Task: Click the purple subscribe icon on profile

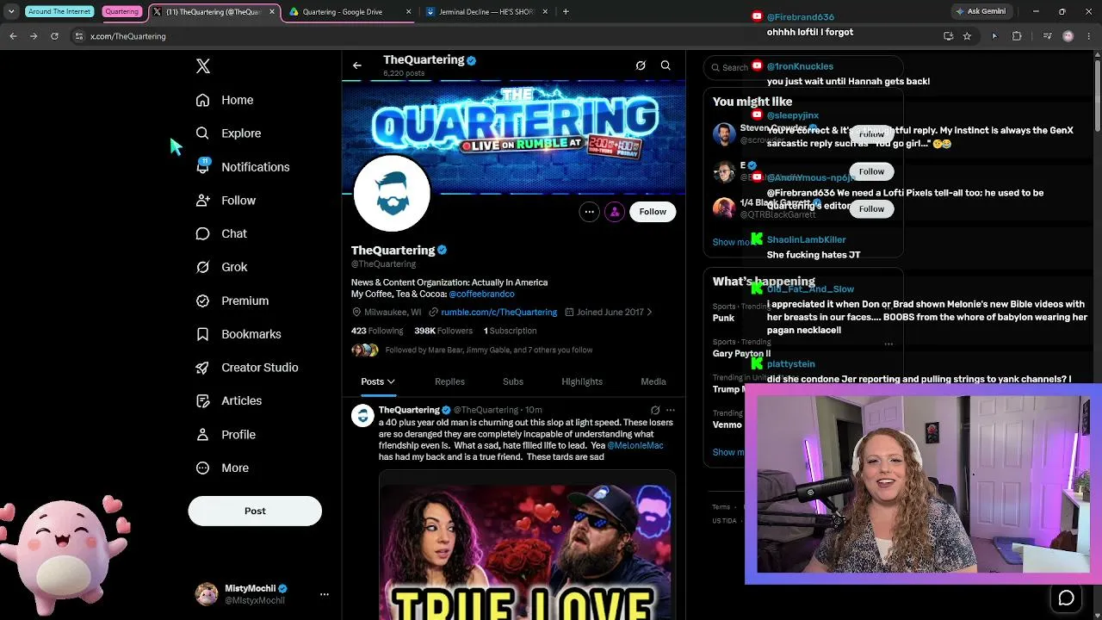Action: point(614,212)
